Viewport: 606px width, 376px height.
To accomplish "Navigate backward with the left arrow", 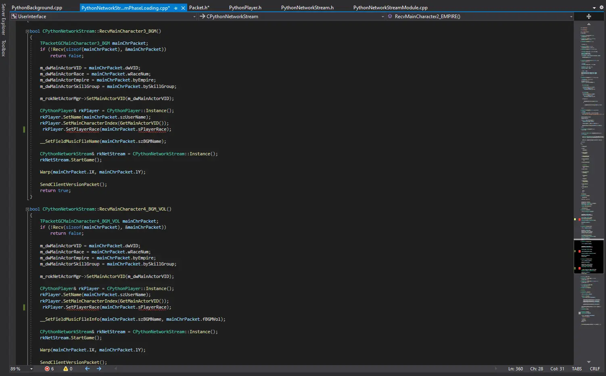I will click(88, 369).
